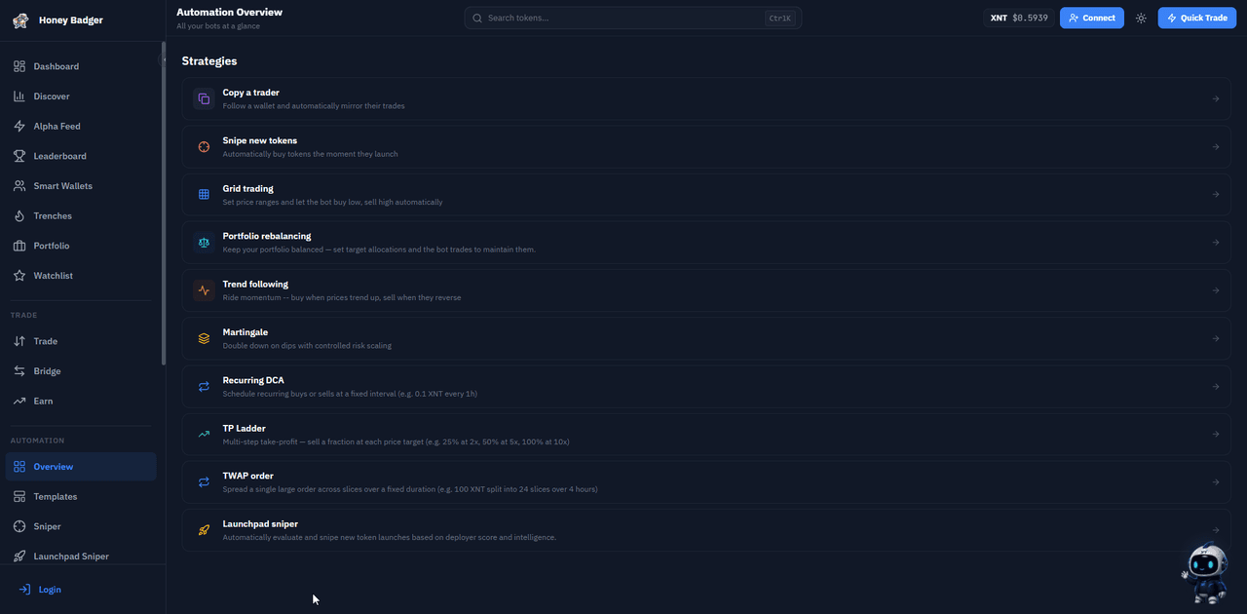Open Grid trading row arrow
Viewport: 1247px width, 614px height.
click(x=1216, y=195)
